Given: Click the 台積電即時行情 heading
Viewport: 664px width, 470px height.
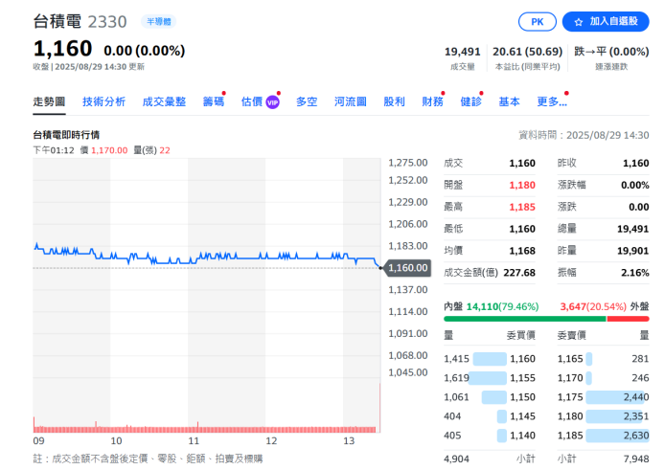Looking at the screenshot, I should [66, 135].
